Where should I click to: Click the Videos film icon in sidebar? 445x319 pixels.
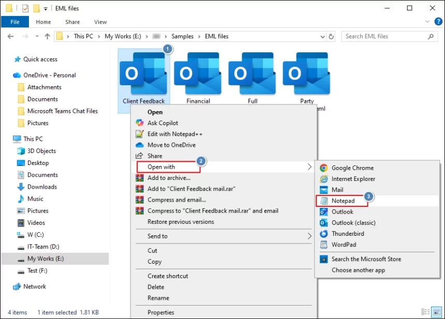tap(21, 223)
